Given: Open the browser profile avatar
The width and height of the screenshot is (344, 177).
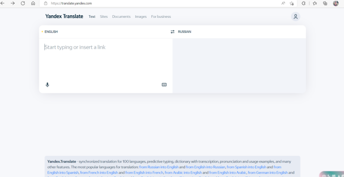Looking at the screenshot, I should coord(336,3).
